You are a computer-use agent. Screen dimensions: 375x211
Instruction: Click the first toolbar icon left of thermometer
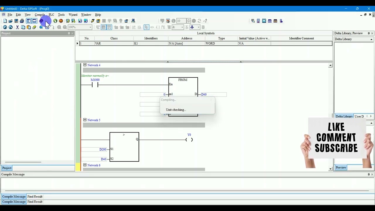point(253,21)
